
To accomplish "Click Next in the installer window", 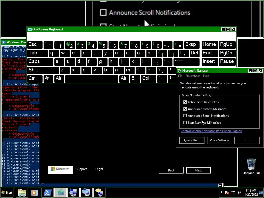I will [x=198, y=170].
